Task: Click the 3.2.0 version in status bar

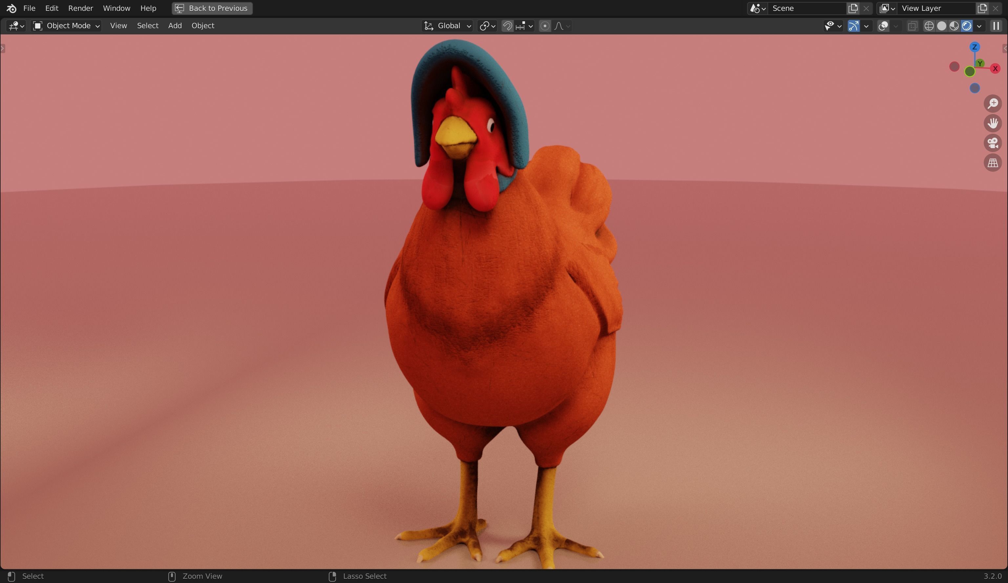Action: tap(992, 576)
